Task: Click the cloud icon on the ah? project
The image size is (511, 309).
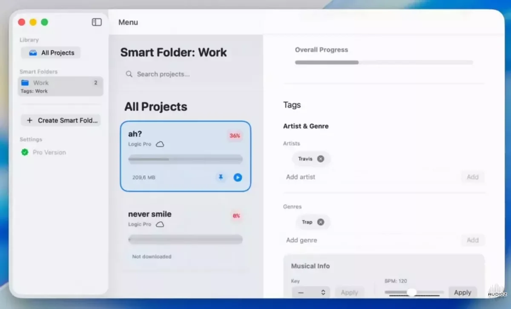Action: point(160,144)
